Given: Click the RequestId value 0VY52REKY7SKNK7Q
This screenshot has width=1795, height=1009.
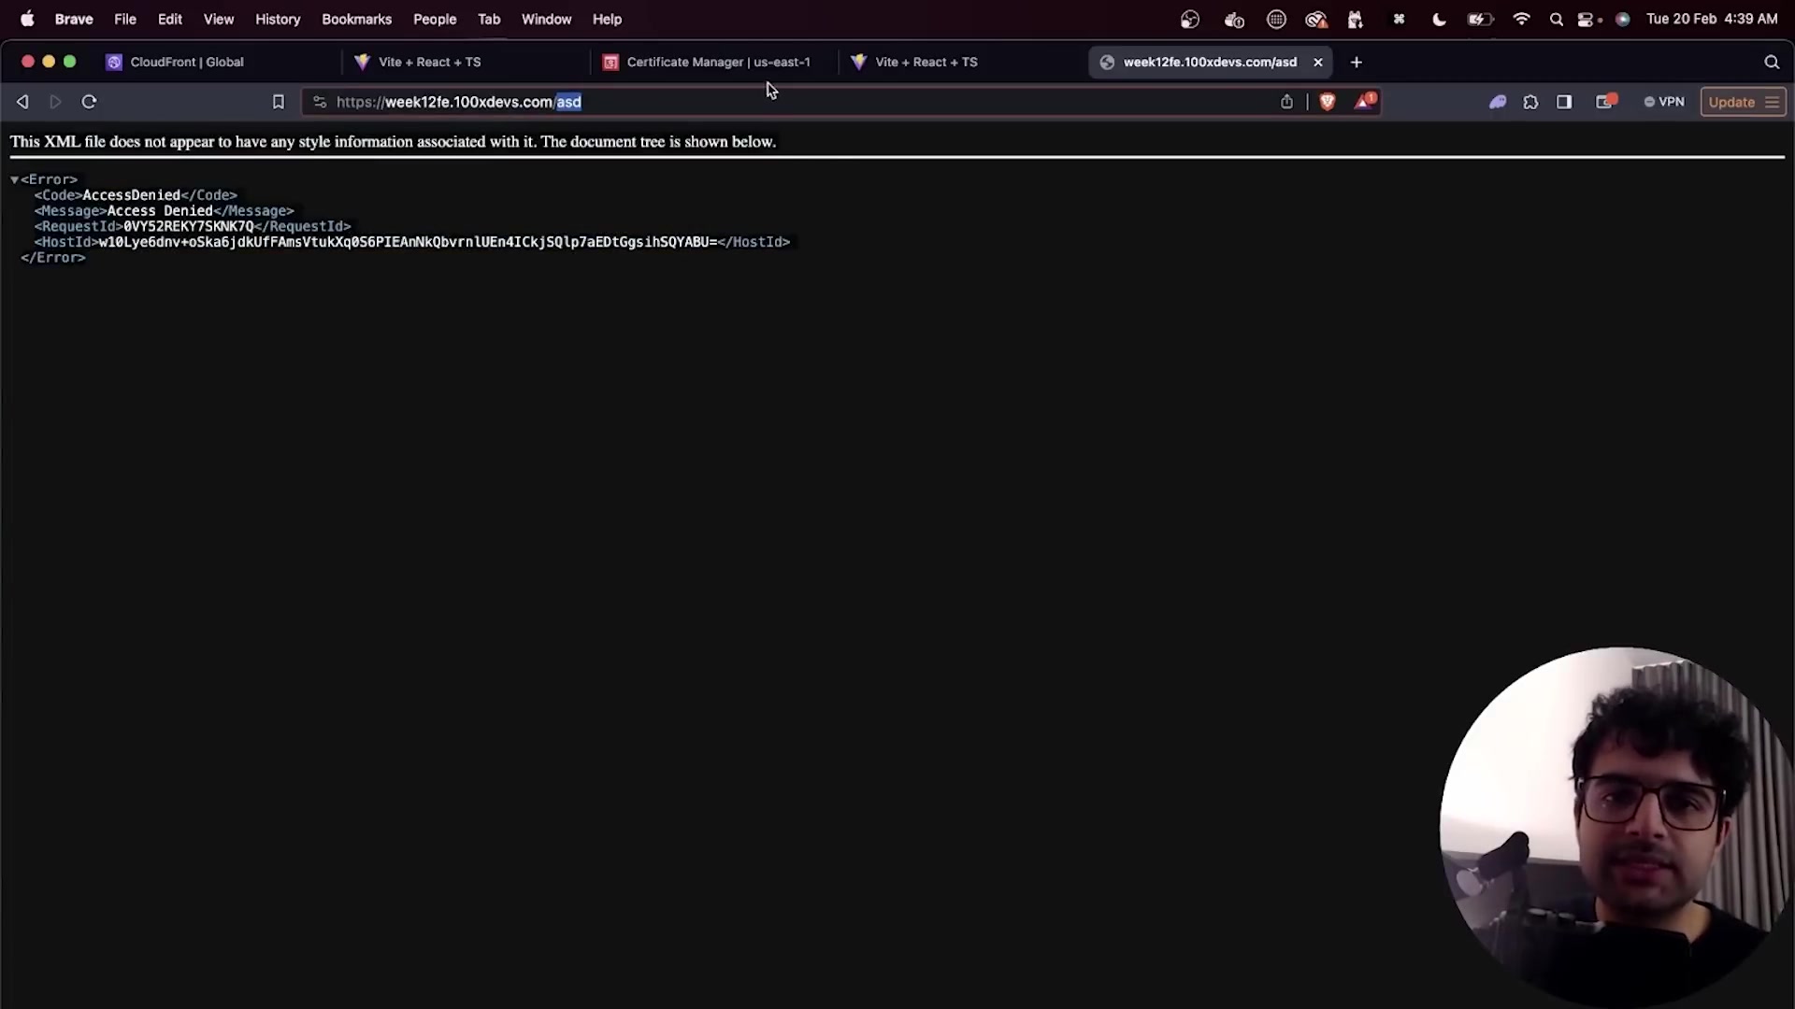Looking at the screenshot, I should (x=189, y=226).
